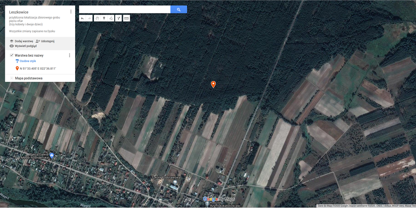Click the Undo arrow in the toolbar
Image resolution: width=416 pixels, height=208 pixels.
coord(82,18)
